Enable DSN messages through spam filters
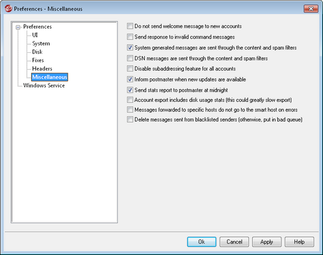The height and width of the screenshot is (255, 323). (x=130, y=58)
